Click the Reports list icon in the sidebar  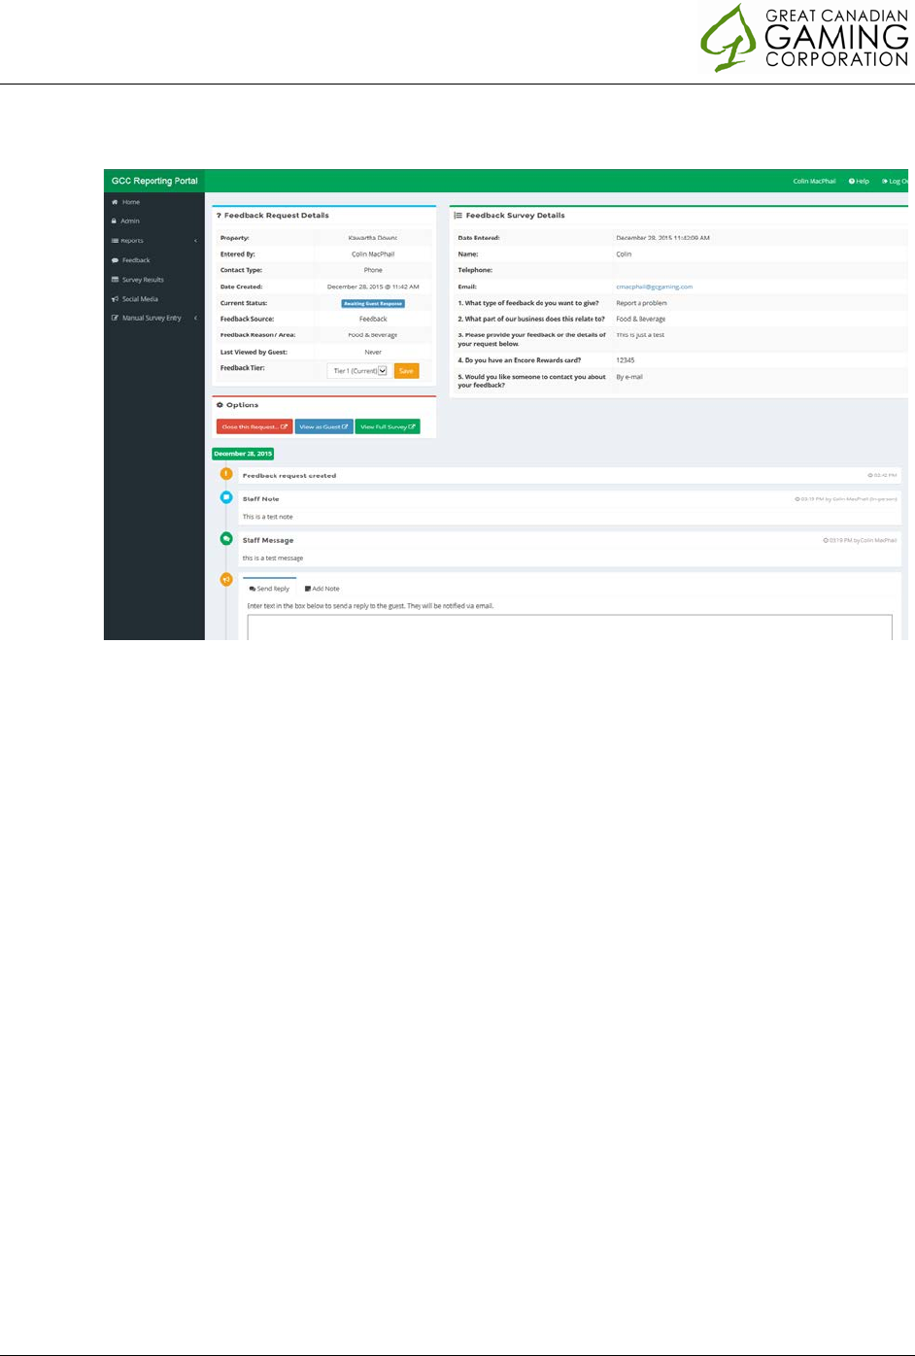(x=115, y=241)
